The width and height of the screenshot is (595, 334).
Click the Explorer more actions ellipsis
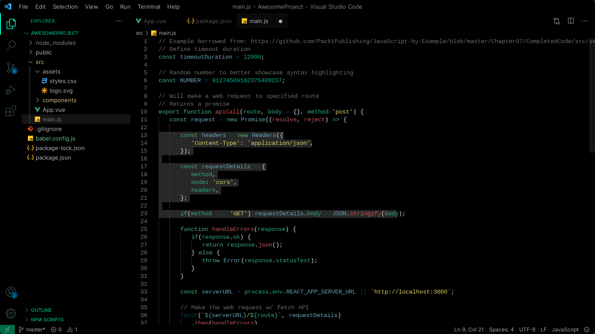(119, 21)
